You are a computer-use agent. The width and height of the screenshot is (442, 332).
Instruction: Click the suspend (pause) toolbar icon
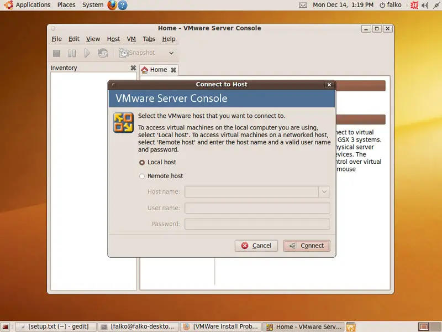pyautogui.click(x=72, y=53)
